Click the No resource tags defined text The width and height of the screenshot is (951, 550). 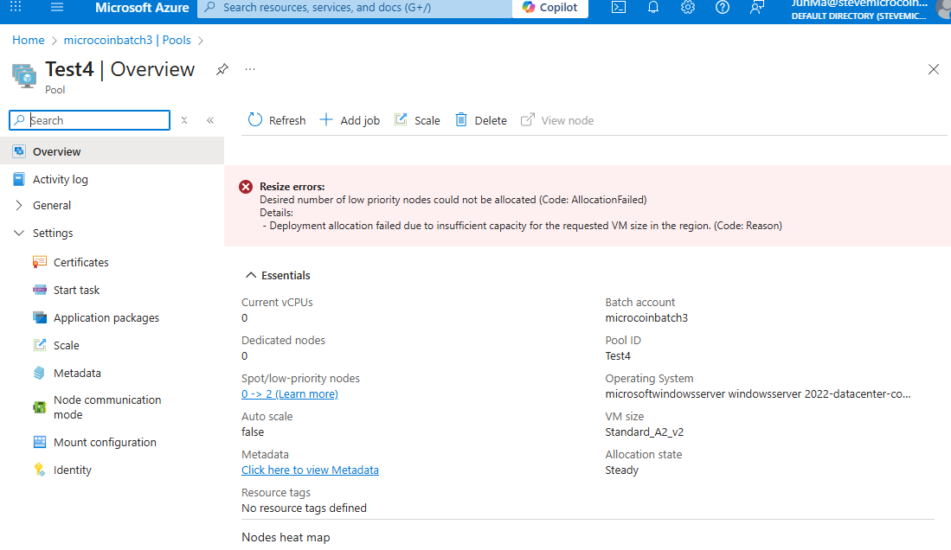coord(304,508)
